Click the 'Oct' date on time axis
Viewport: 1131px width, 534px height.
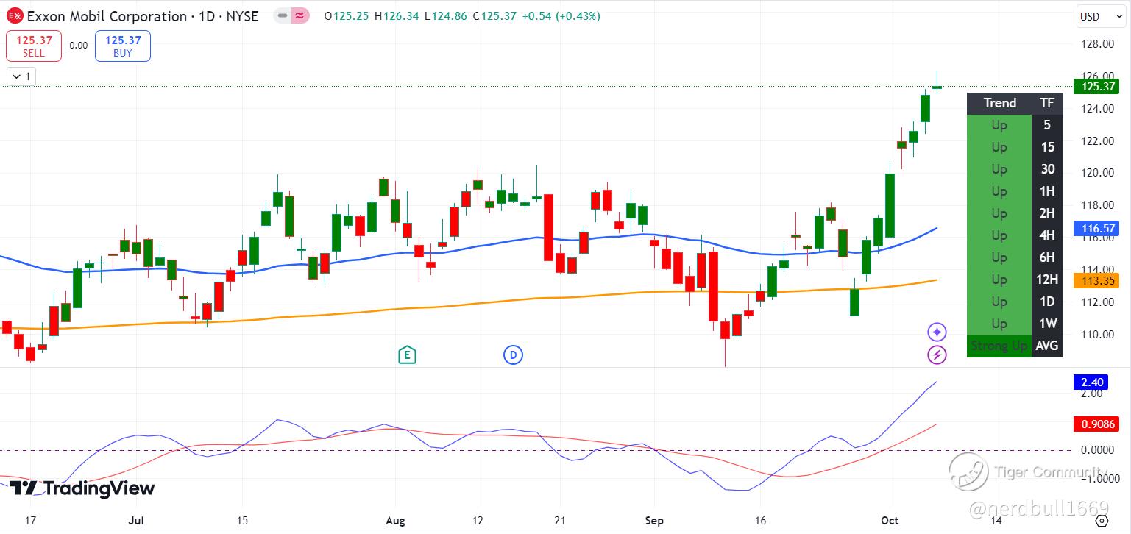point(890,521)
